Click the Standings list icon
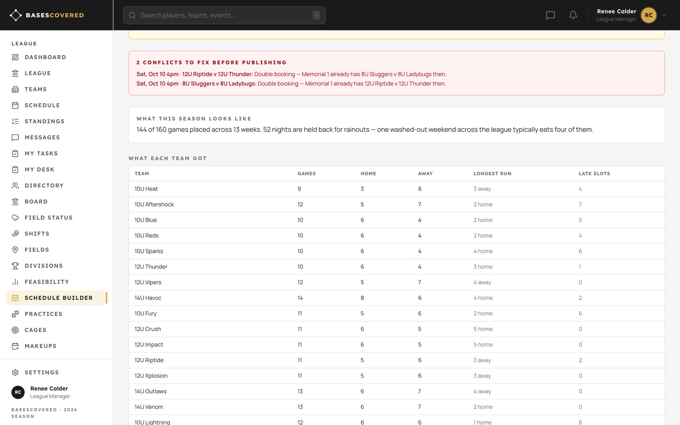The width and height of the screenshot is (680, 425). (x=15, y=122)
